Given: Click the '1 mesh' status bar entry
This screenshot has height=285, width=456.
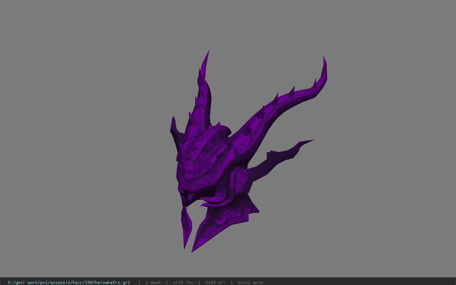Looking at the screenshot, I should click(x=153, y=283).
